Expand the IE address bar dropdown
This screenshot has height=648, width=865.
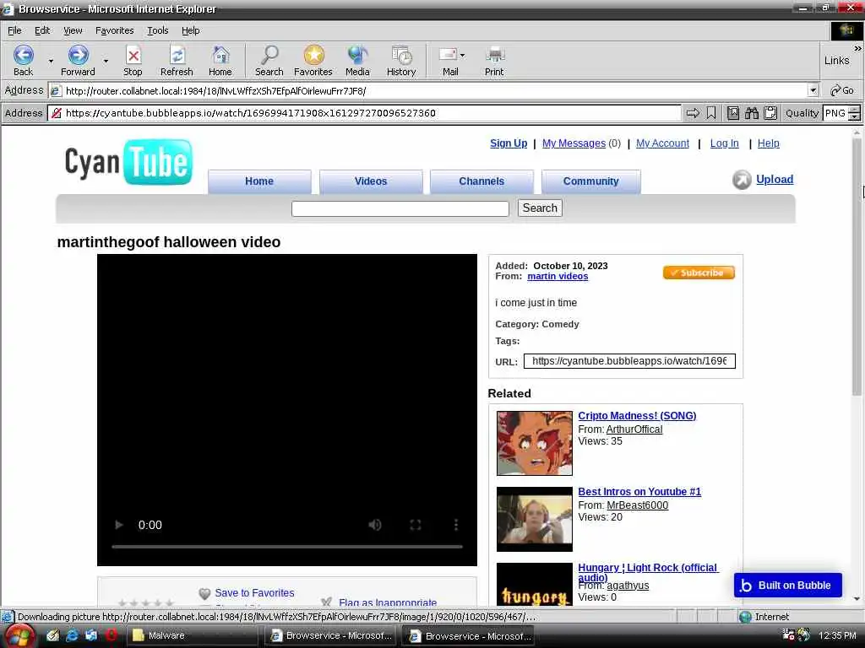coord(813,90)
